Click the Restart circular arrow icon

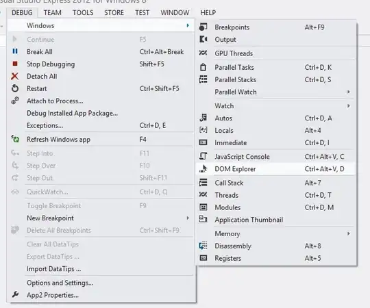pyautogui.click(x=15, y=88)
